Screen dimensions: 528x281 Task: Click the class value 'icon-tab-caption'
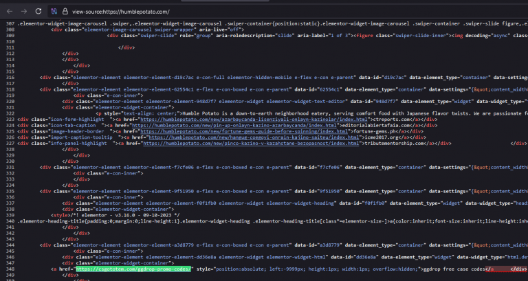pos(73,126)
